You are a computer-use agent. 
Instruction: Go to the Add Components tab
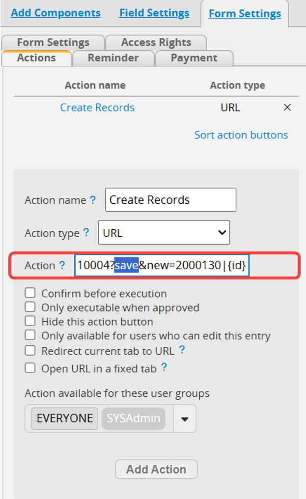[56, 13]
